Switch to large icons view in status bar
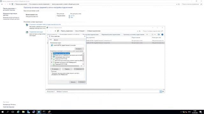Viewport: 204px width, 114px height. pyautogui.click(x=163, y=92)
